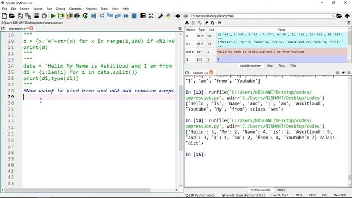Open the Projects menu
Image resolution: width=352 pixels, height=198 pixels.
[x=91, y=9]
